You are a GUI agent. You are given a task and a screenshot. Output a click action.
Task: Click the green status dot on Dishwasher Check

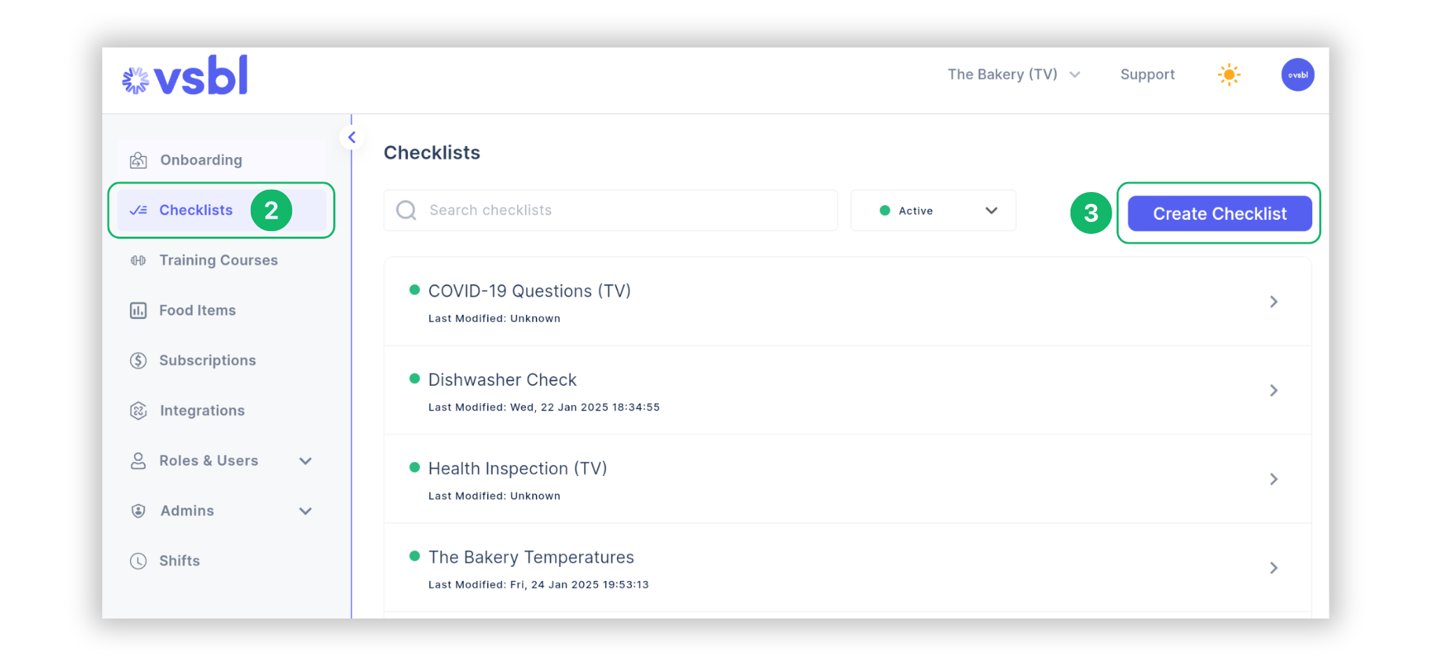[414, 377]
